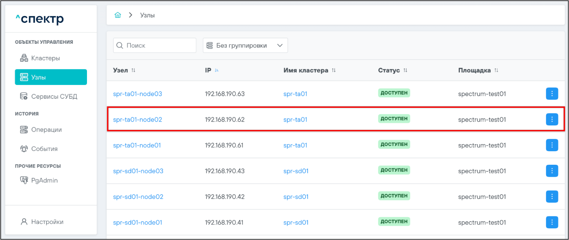Open spr-sd01 cluster link for spr-sd01-node02
This screenshot has height=240, width=569.
point(296,197)
